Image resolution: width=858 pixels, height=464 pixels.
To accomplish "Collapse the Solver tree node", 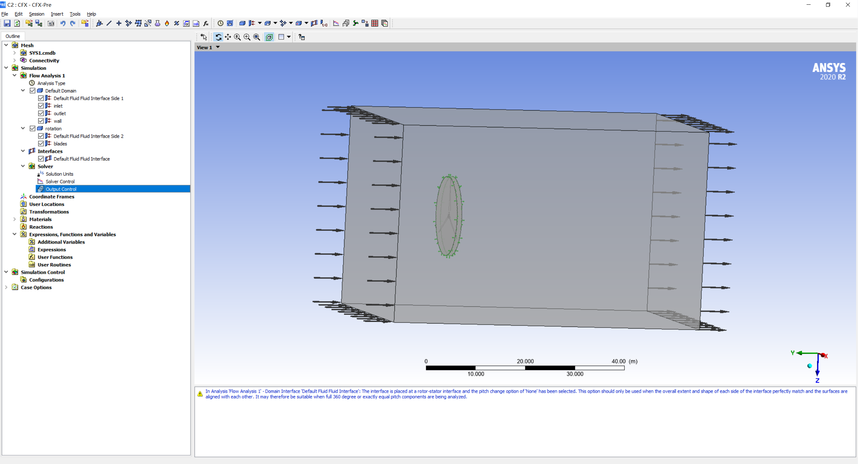I will 23,166.
